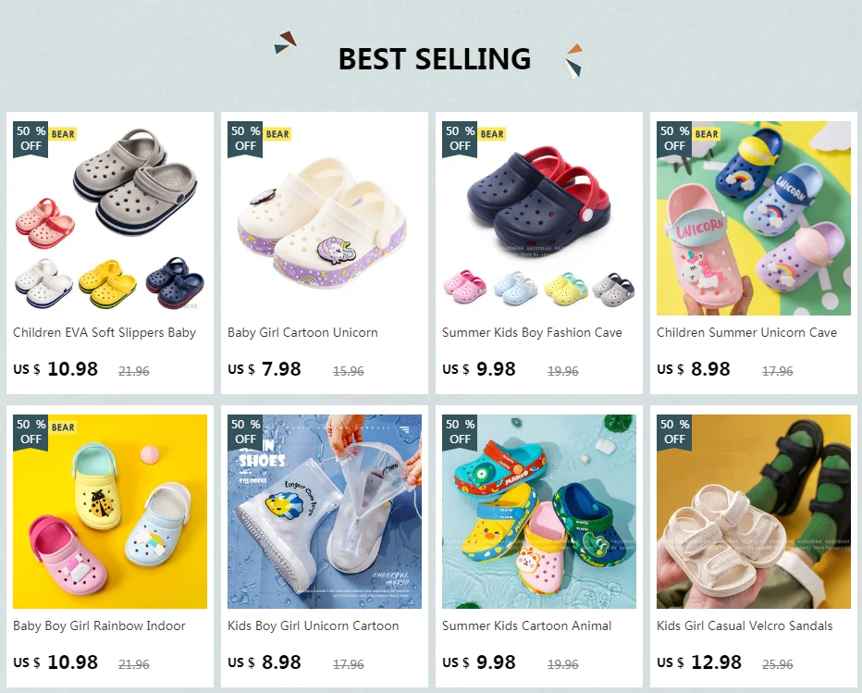Click the US $ 7.98 unicorn clog price
The image size is (862, 693).
coord(265,369)
